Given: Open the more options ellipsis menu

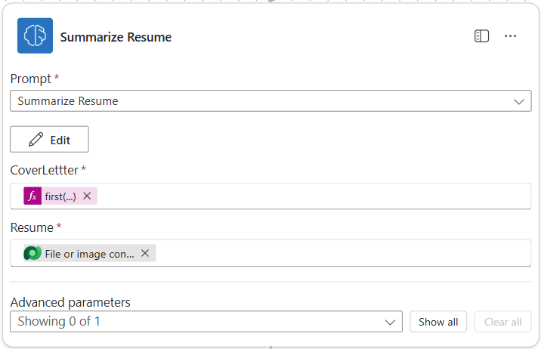Looking at the screenshot, I should pyautogui.click(x=511, y=36).
